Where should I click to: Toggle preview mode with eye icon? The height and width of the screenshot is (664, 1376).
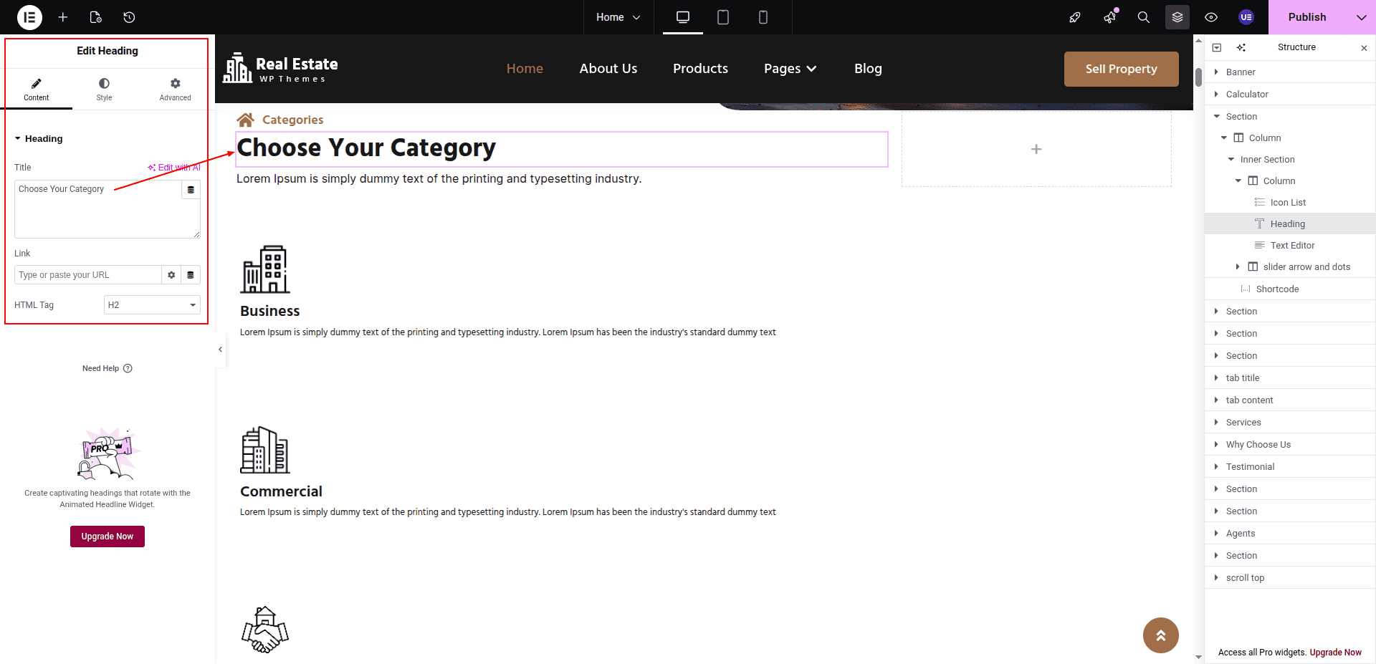1211,17
